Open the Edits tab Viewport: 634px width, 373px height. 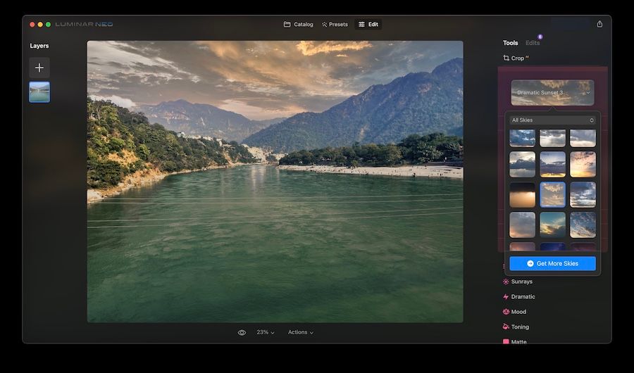(533, 44)
